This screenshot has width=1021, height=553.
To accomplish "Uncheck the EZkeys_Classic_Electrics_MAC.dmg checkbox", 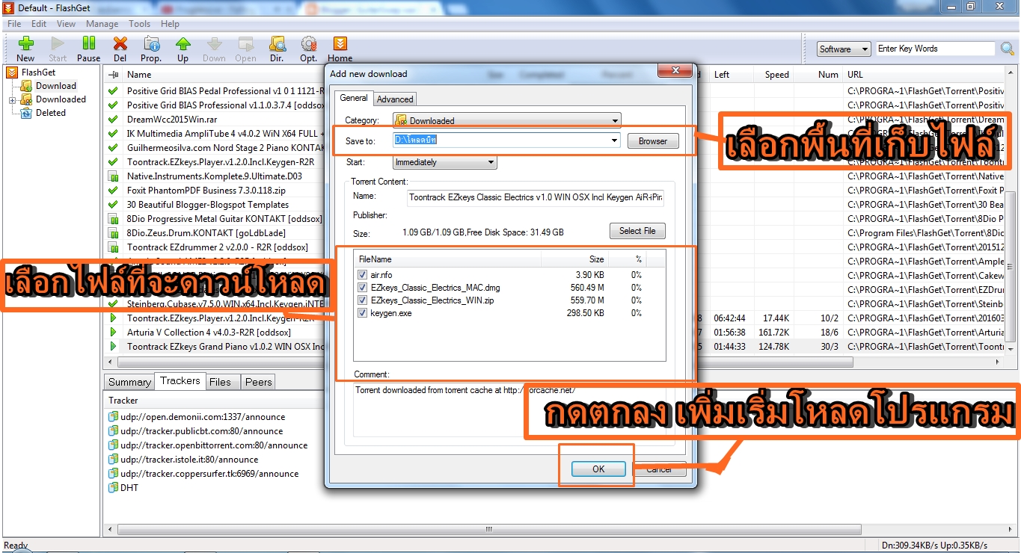I will [x=363, y=288].
